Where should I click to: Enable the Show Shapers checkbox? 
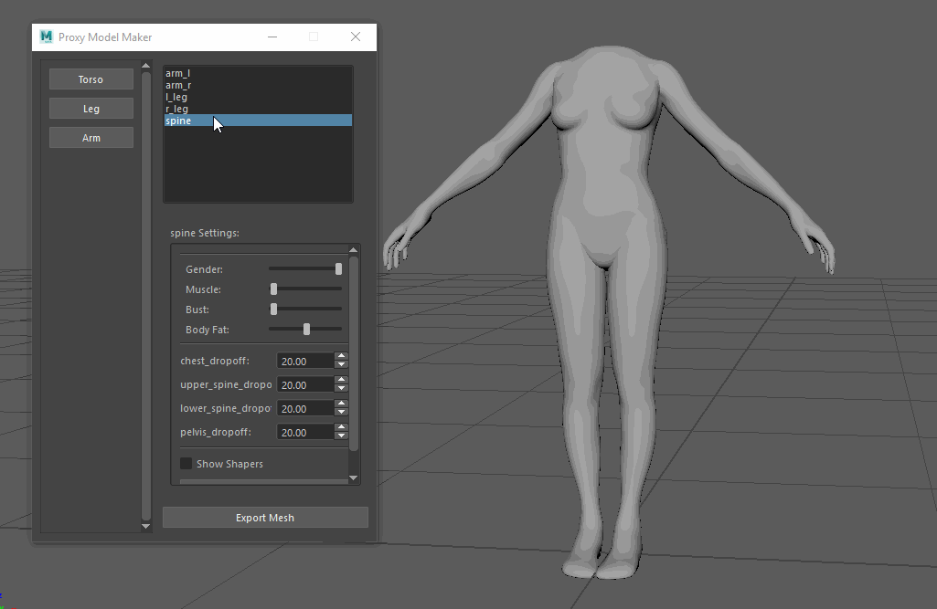[186, 464]
